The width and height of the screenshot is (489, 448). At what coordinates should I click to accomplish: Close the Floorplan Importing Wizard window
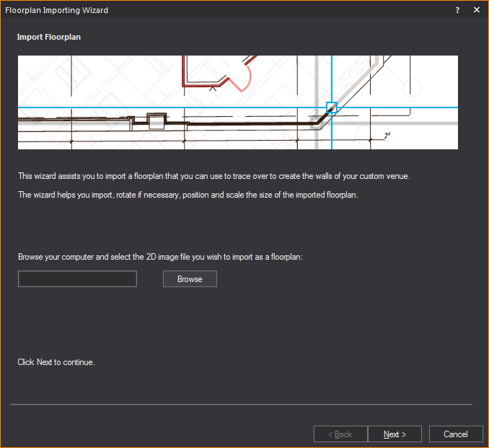click(x=477, y=10)
